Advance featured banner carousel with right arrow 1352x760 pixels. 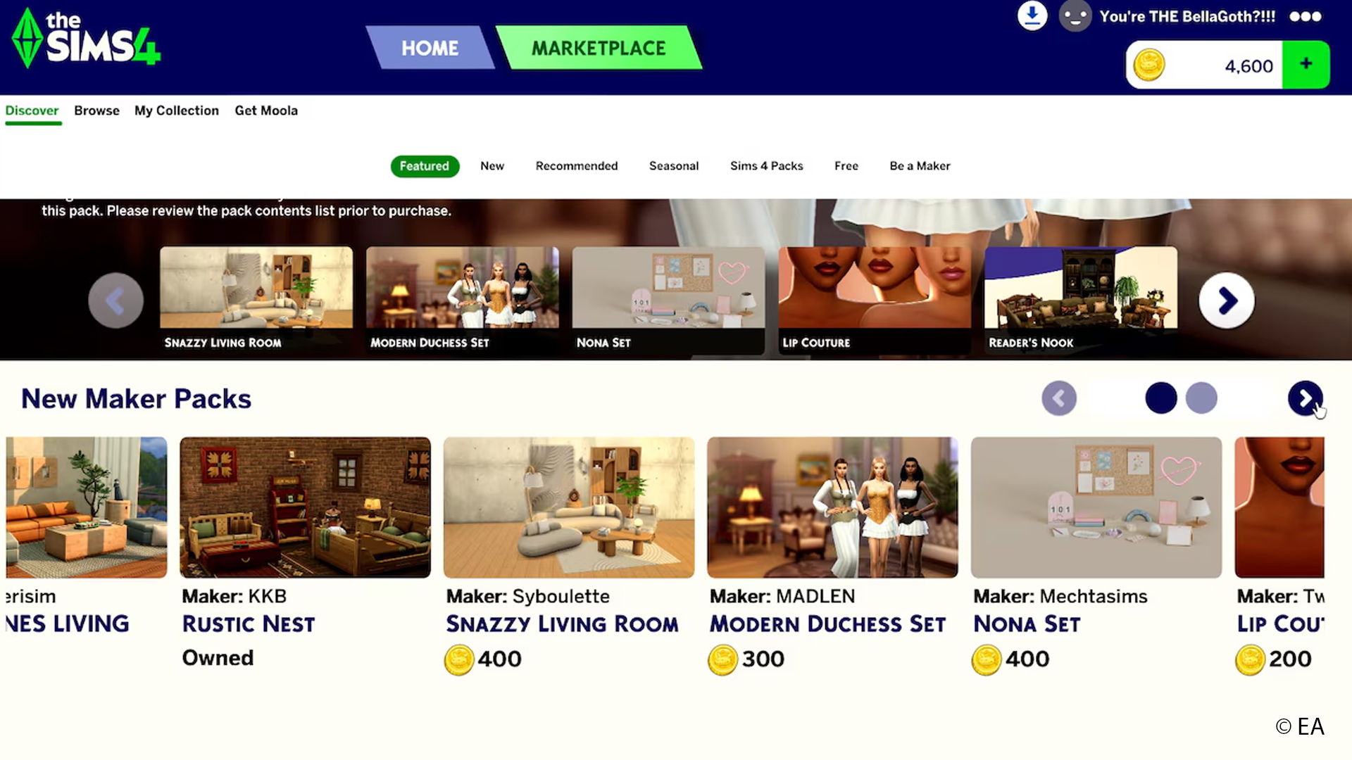point(1227,300)
